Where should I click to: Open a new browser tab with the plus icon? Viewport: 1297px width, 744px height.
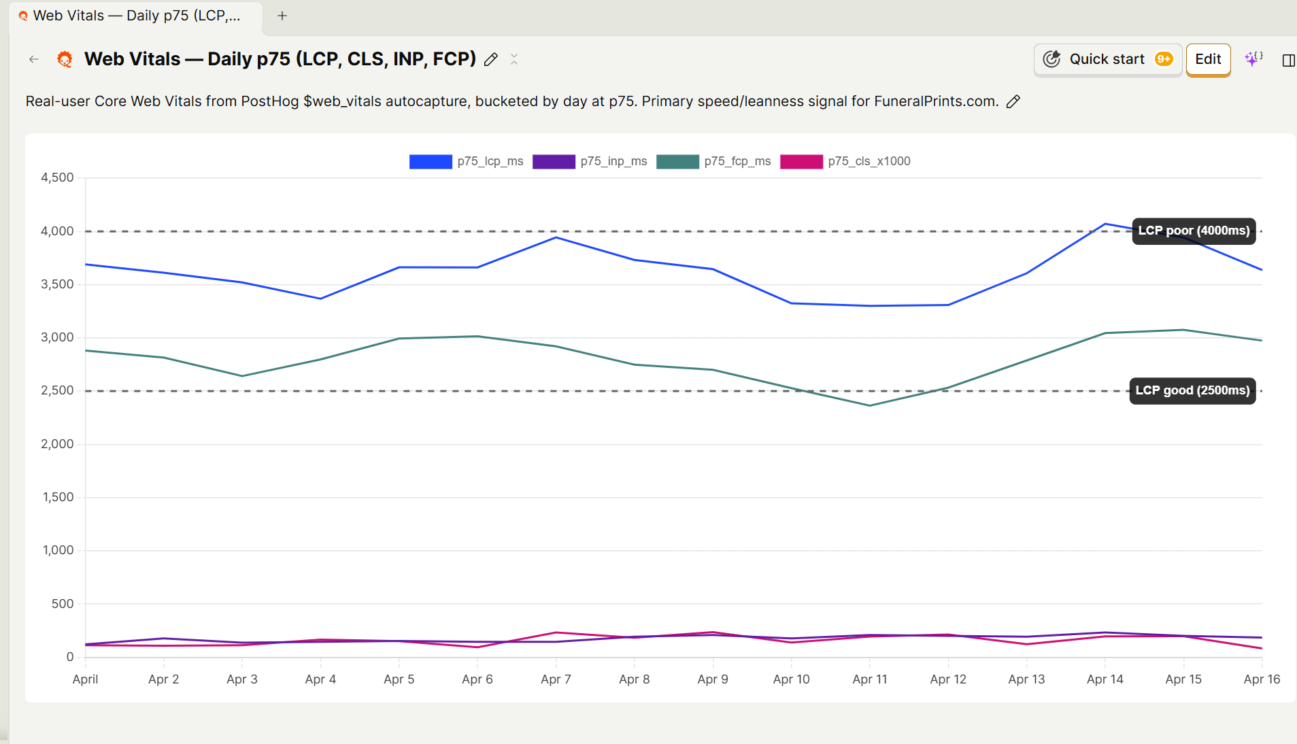coord(282,16)
